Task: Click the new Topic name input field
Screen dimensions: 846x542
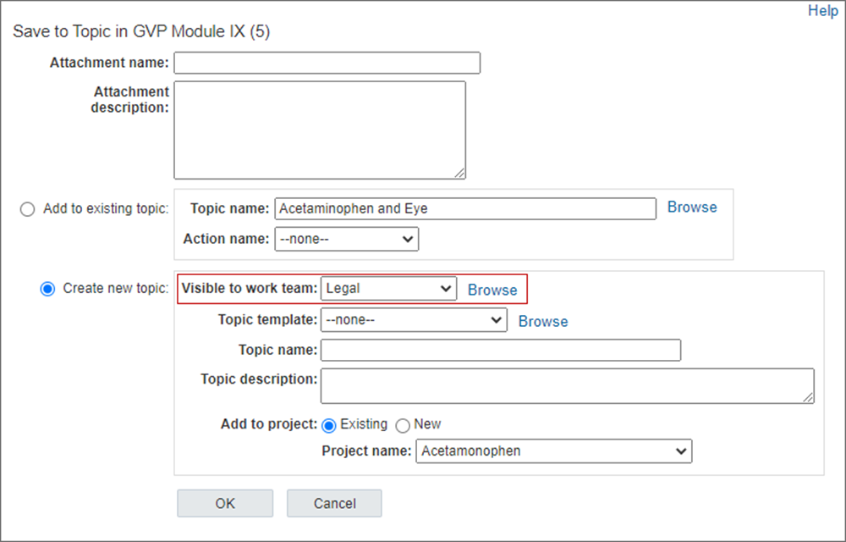Action: tap(501, 350)
